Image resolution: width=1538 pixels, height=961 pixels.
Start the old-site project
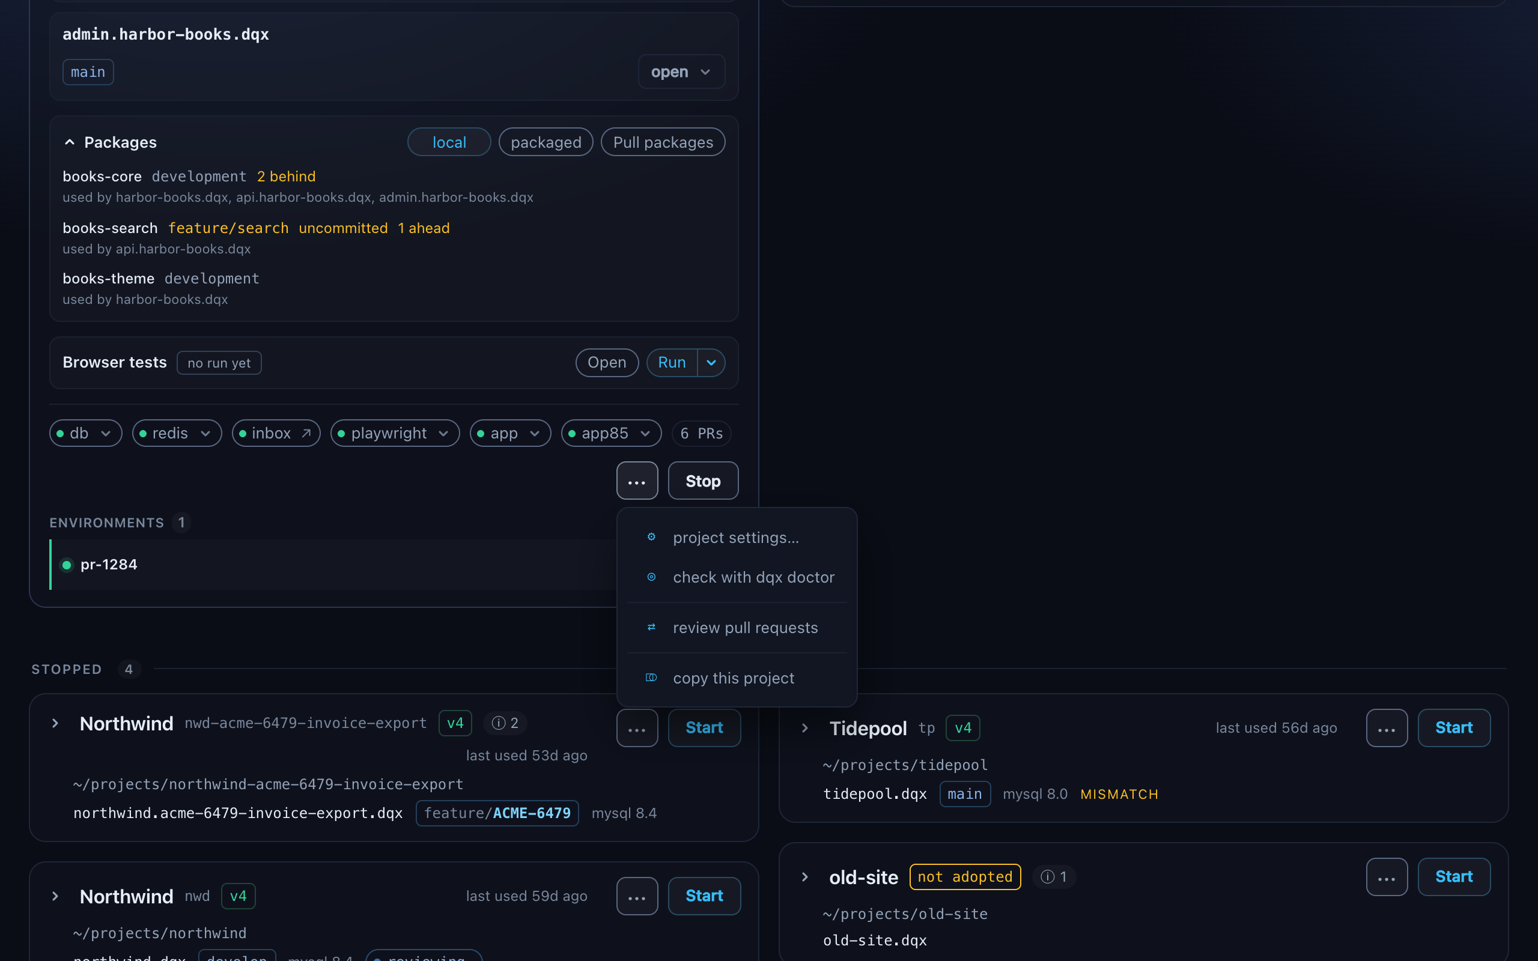tap(1453, 877)
